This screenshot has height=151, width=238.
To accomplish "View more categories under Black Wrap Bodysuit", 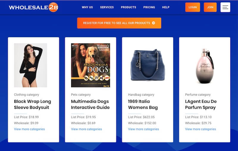I will (29, 129).
